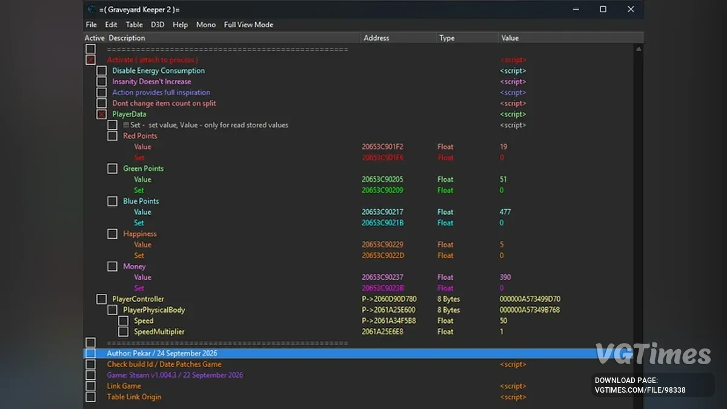Image resolution: width=727 pixels, height=409 pixels.
Task: Check the Check build Id row checkbox
Action: [x=90, y=364]
